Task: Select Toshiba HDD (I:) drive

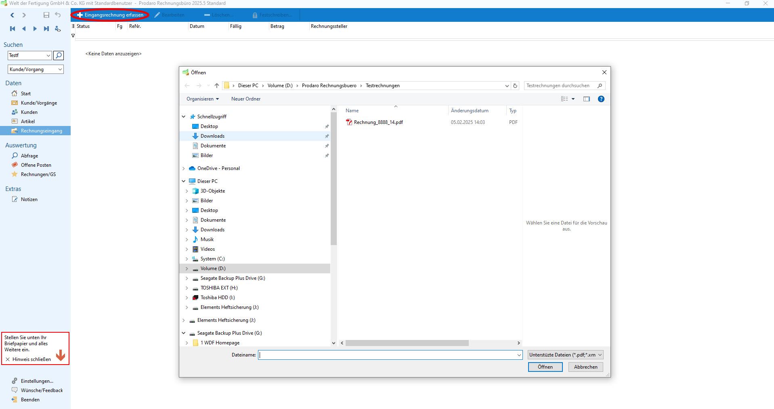Action: pyautogui.click(x=218, y=298)
